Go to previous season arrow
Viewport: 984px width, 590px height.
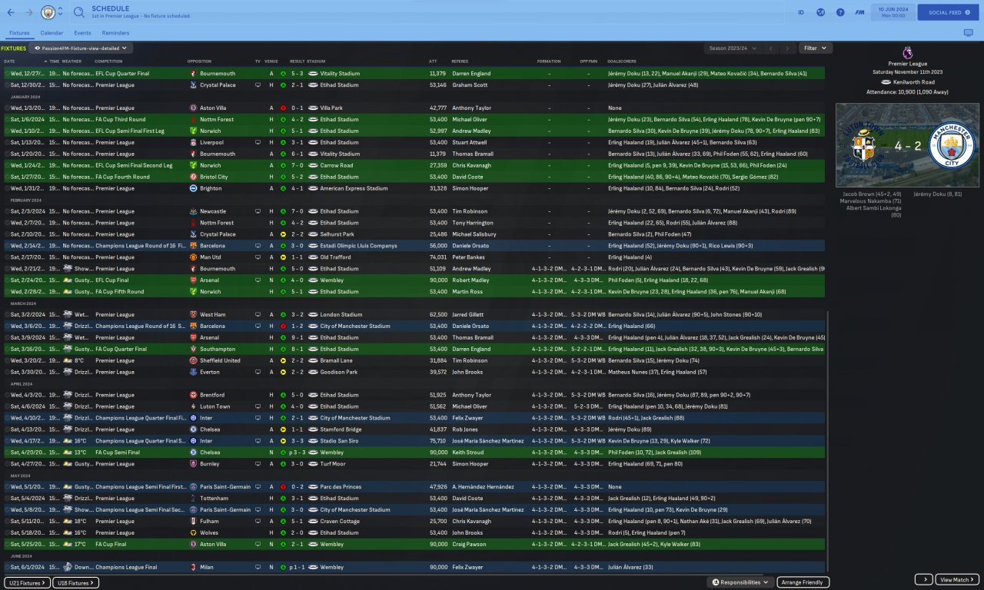pos(770,48)
